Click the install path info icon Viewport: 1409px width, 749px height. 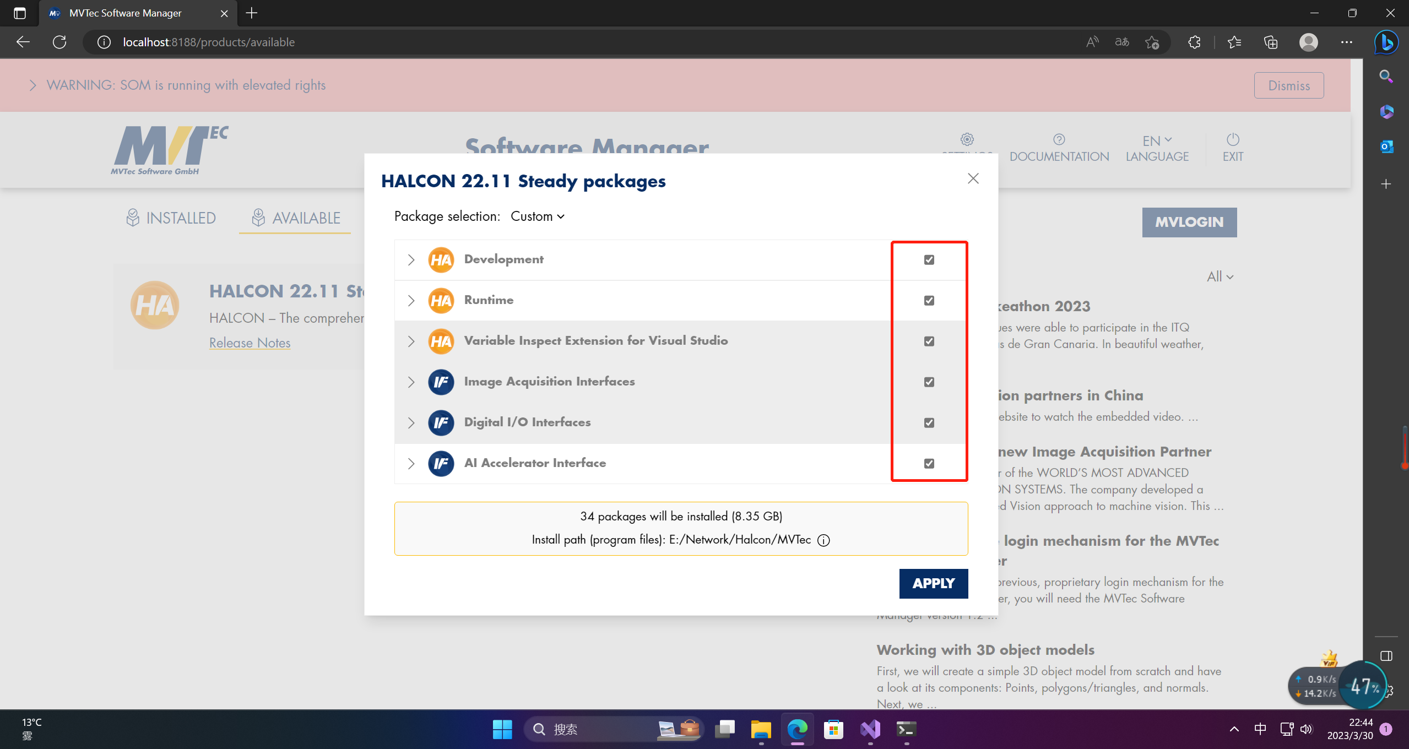[x=823, y=540]
